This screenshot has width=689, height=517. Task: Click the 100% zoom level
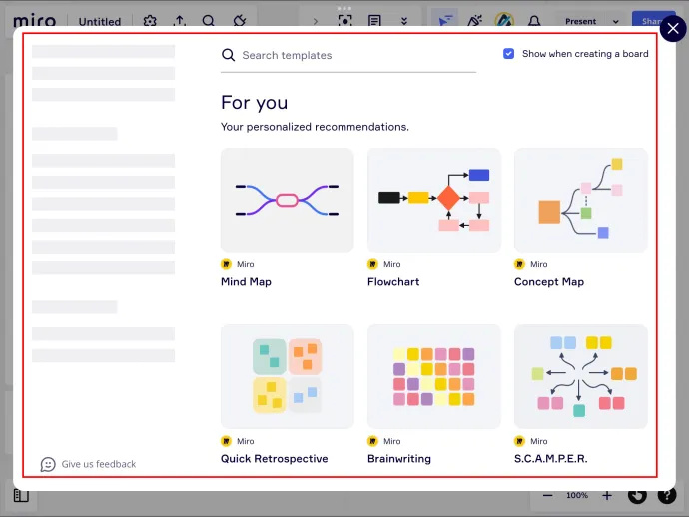point(577,495)
